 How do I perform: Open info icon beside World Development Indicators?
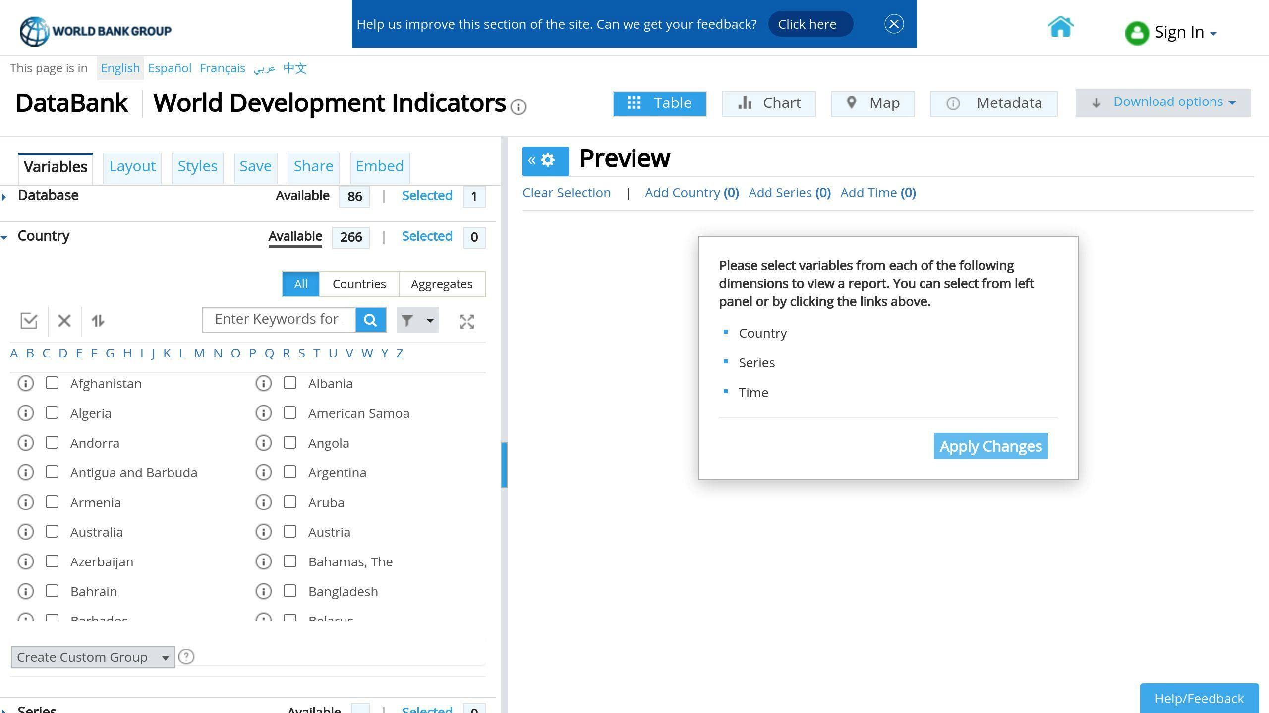coord(519,106)
